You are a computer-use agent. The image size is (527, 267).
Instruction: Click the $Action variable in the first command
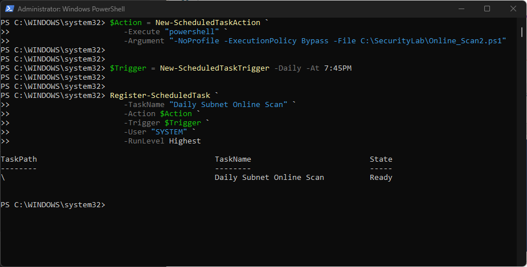(126, 23)
